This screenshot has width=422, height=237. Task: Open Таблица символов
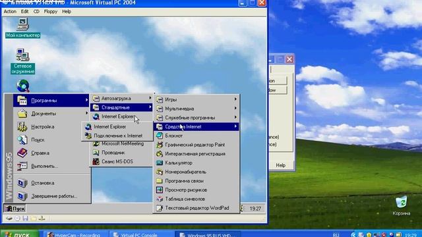click(196, 199)
